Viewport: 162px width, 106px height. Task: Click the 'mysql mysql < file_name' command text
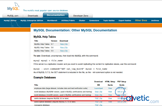pos(48,61)
